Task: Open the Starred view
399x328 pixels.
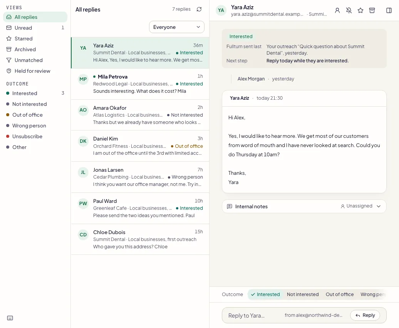Action: pos(35,38)
